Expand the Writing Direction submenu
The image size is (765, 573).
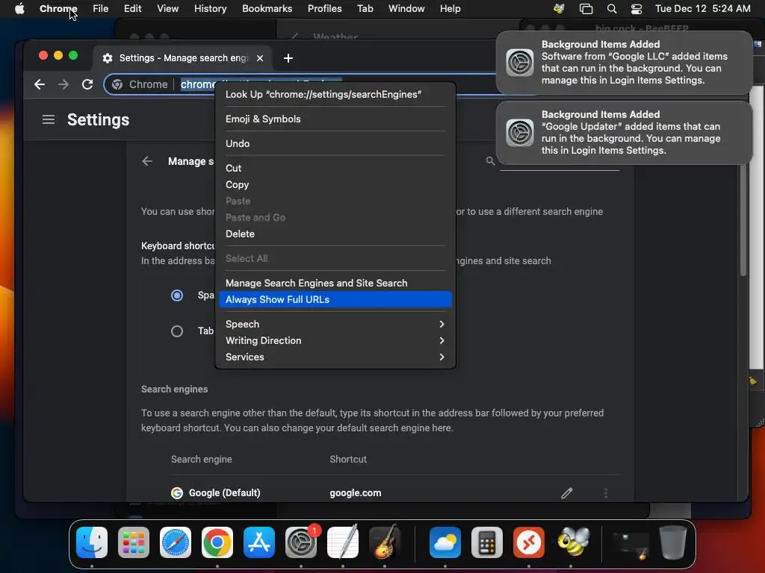point(335,340)
